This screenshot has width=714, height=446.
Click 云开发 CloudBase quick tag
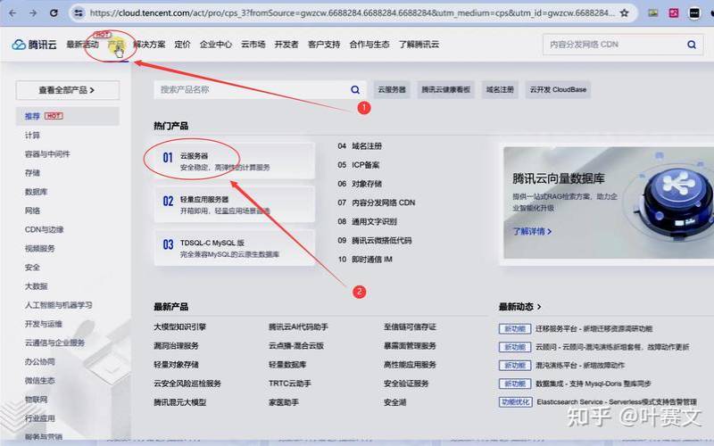[558, 90]
